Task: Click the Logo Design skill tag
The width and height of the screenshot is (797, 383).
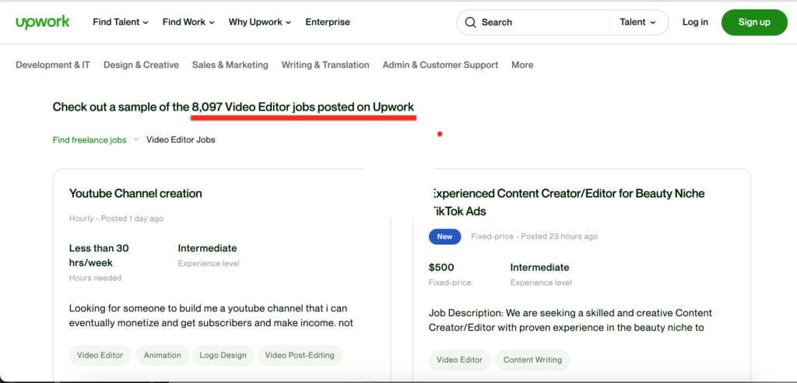Action: pos(223,356)
